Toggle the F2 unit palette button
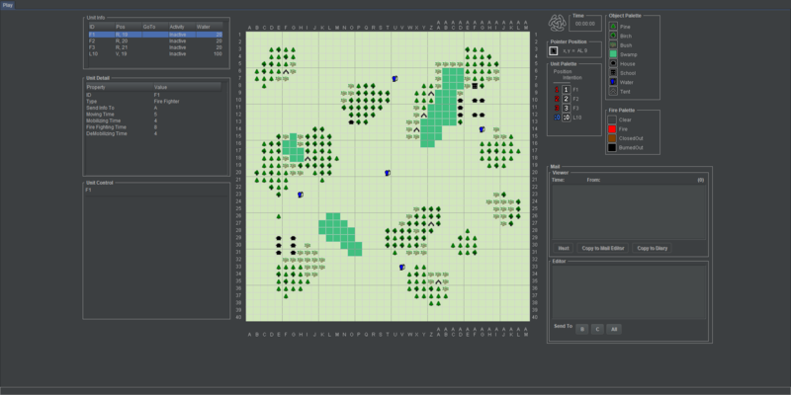Viewport: 791px width, 395px height. [566, 99]
